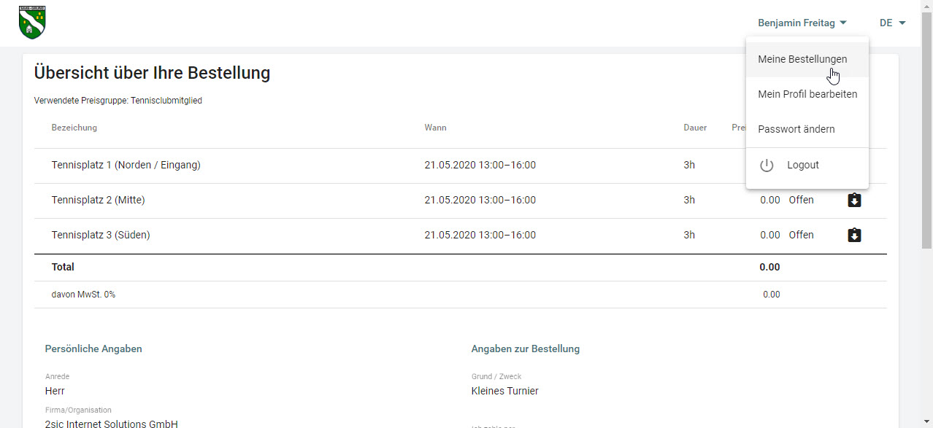Click the Persönliche Angaben section heading

(x=93, y=349)
